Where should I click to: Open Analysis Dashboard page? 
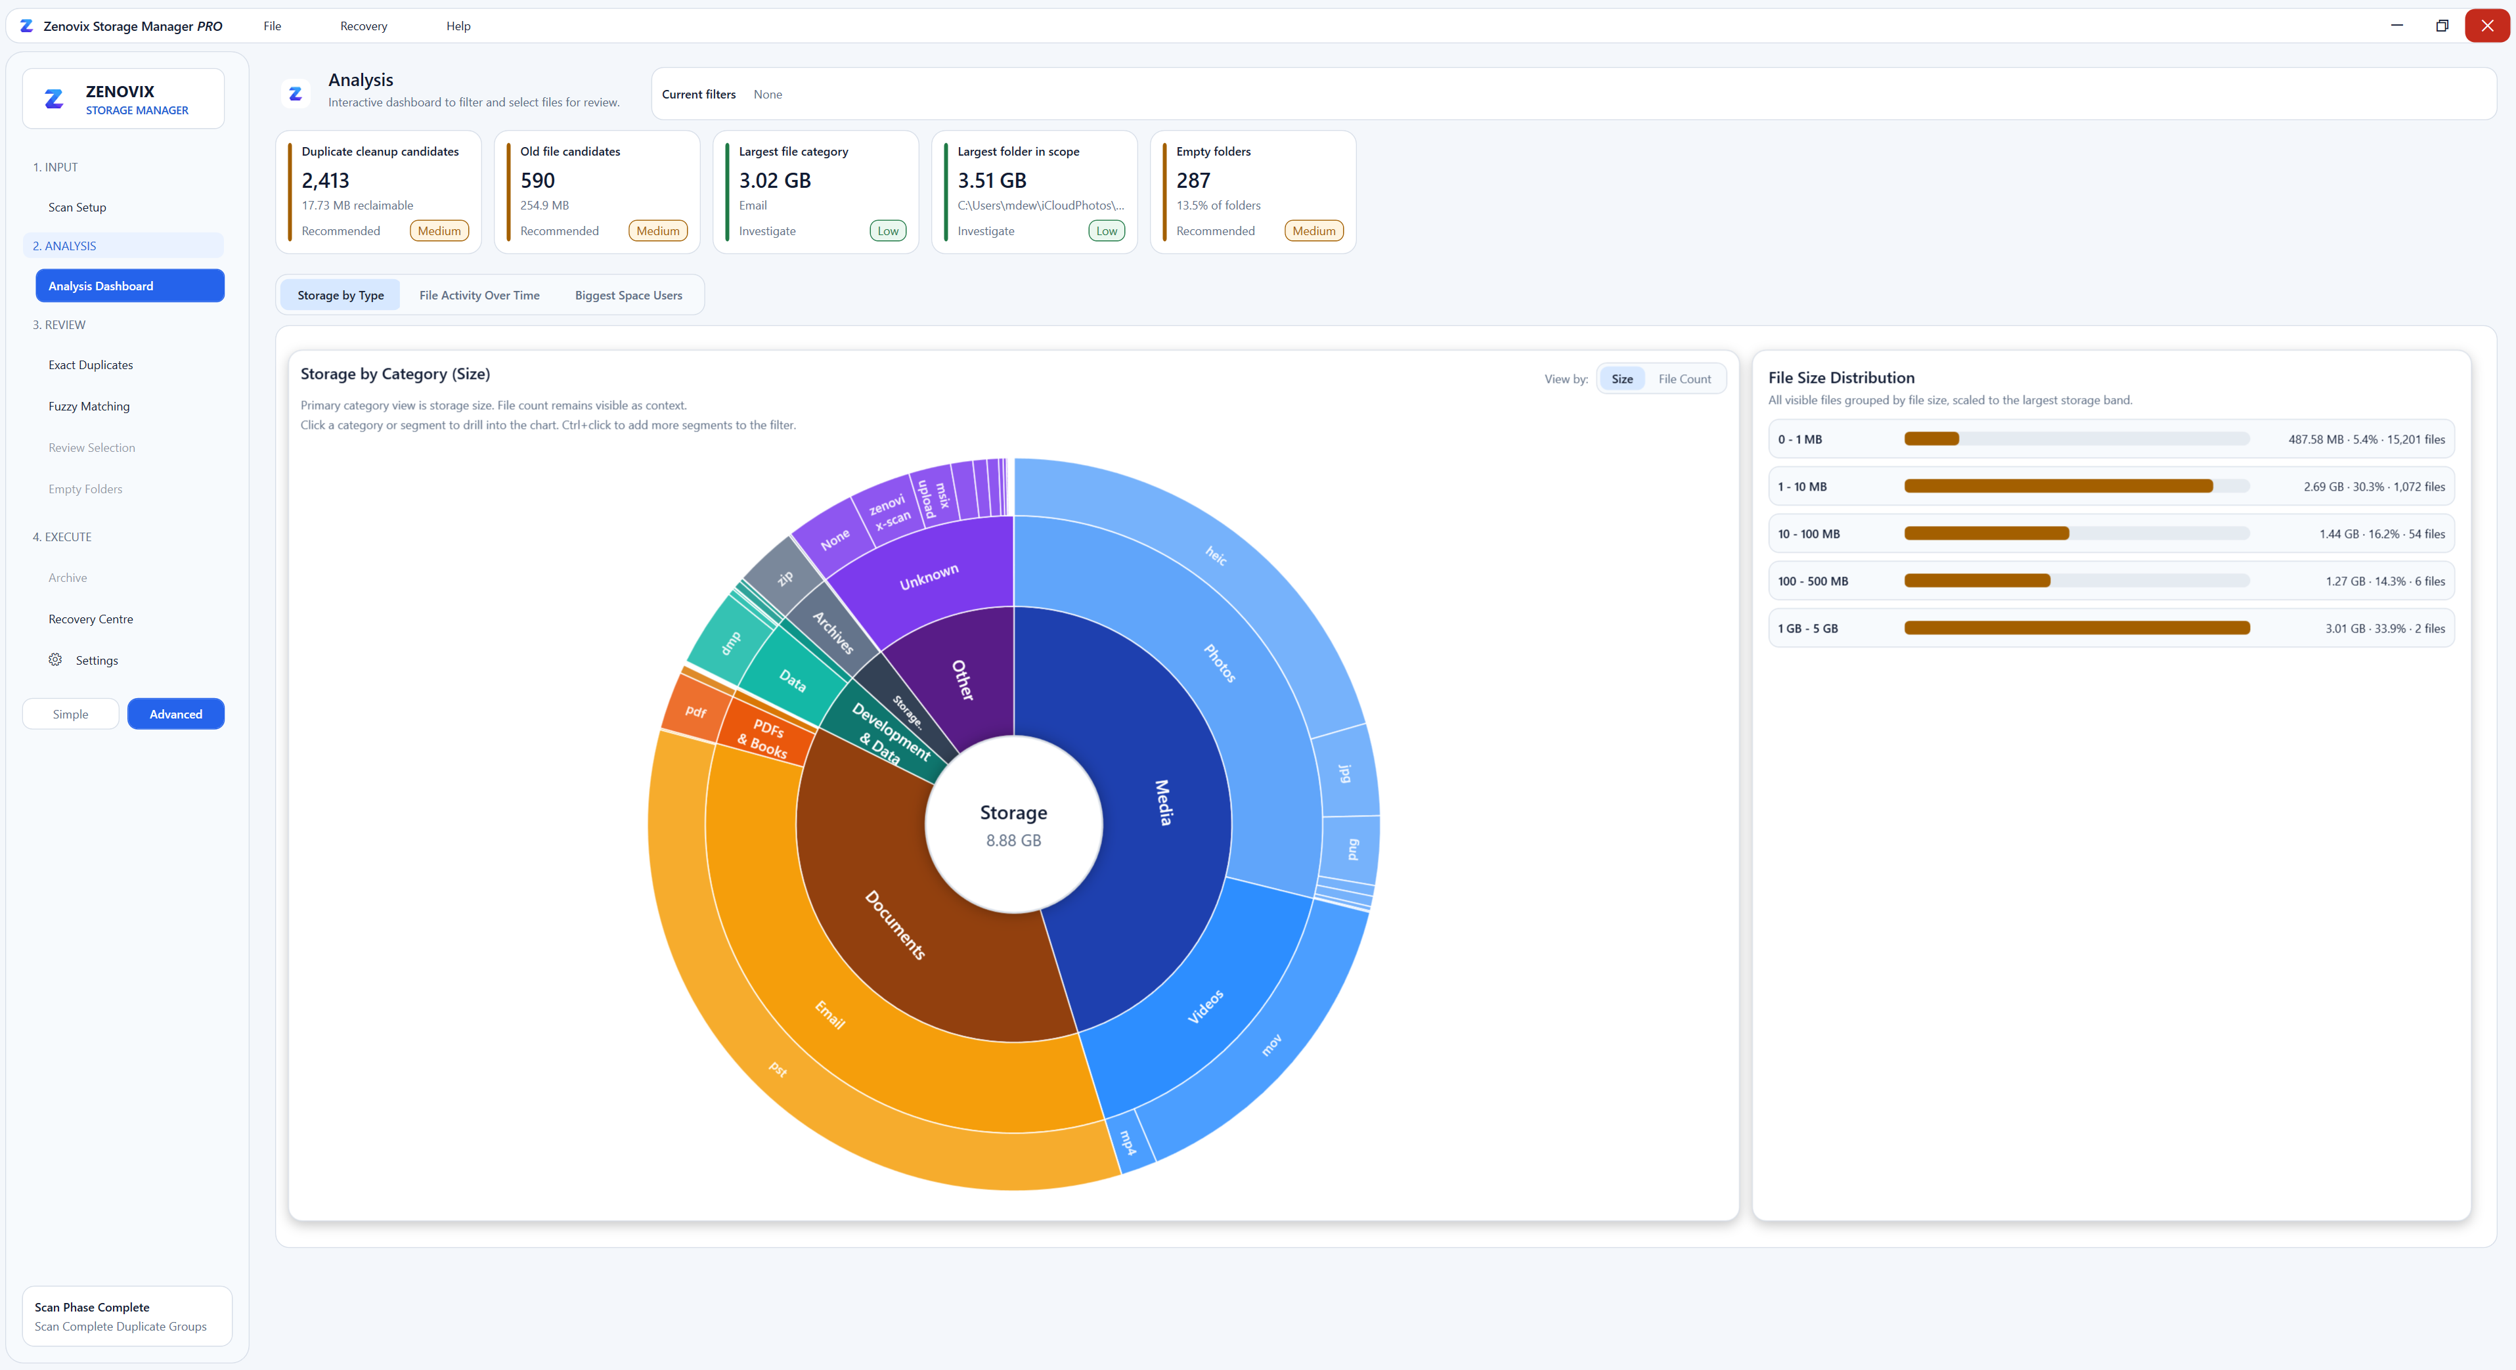pos(130,286)
